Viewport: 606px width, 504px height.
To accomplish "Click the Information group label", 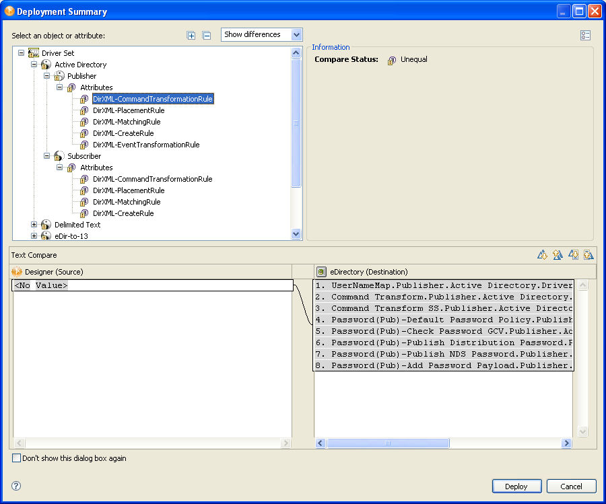I will tap(331, 47).
